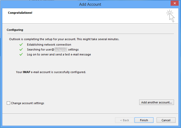
Task: Click the Add another account button
Action: pyautogui.click(x=156, y=102)
